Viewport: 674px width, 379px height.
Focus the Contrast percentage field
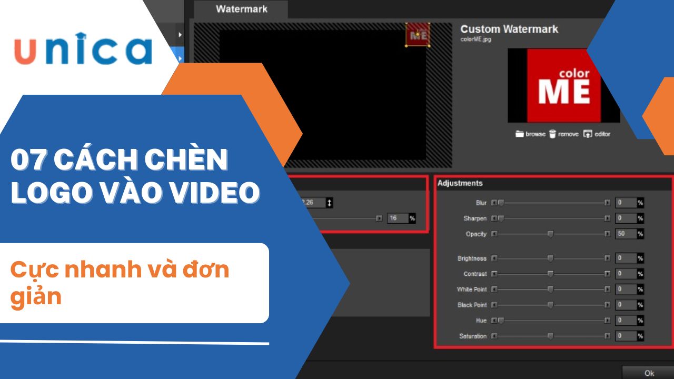pos(626,274)
